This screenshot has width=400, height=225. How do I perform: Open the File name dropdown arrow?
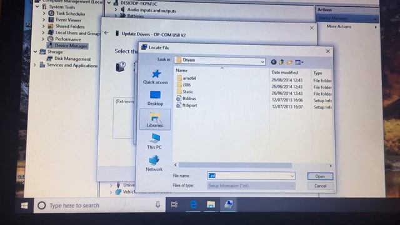pyautogui.click(x=292, y=176)
